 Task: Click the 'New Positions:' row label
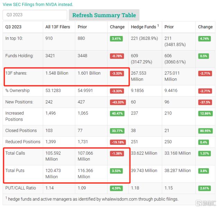[x=19, y=102]
